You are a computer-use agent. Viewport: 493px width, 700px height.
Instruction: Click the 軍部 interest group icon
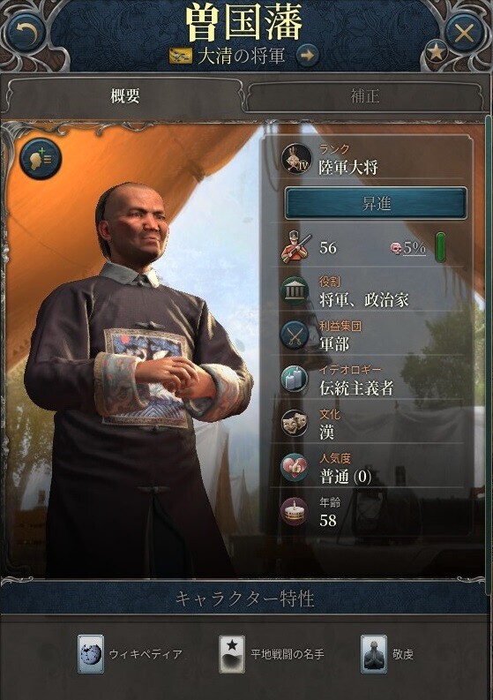point(295,335)
